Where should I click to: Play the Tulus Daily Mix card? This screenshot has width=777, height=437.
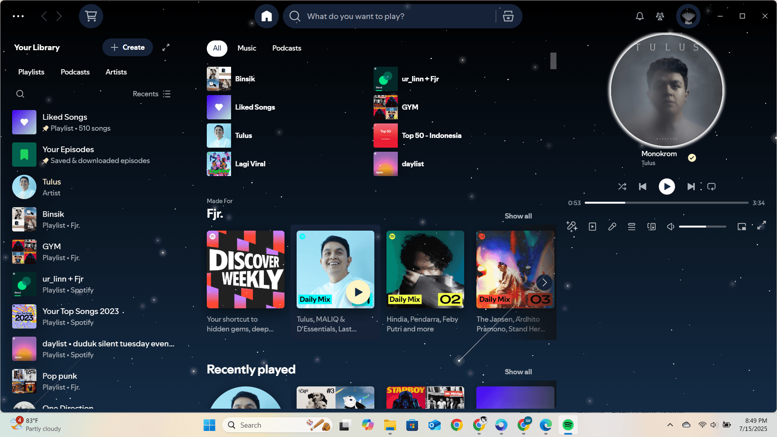(358, 292)
